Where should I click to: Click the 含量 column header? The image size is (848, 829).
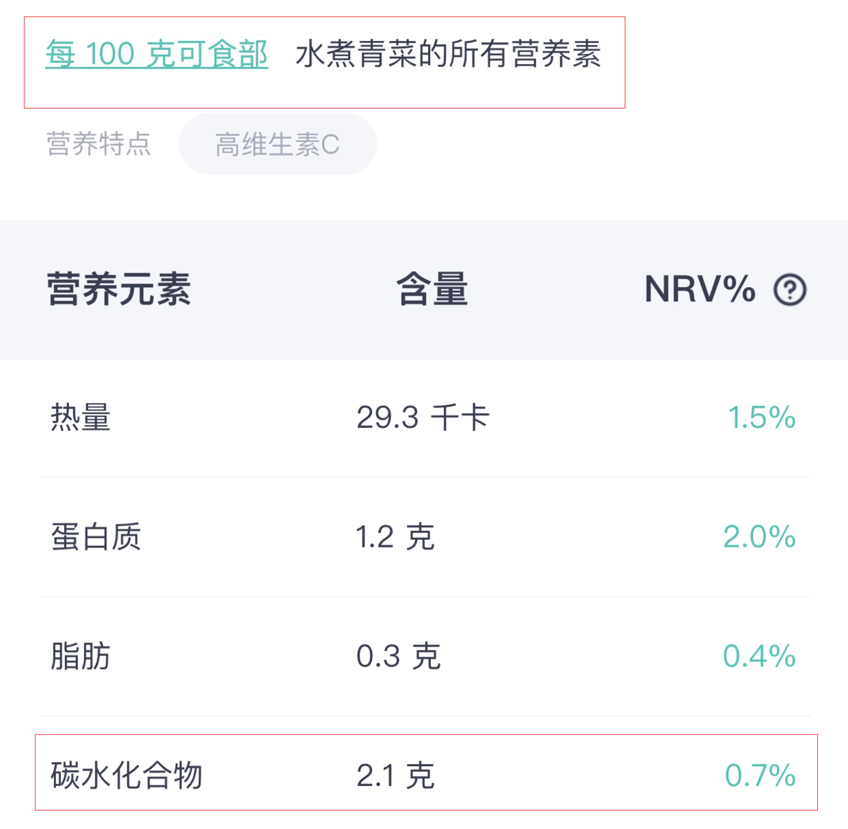(433, 288)
